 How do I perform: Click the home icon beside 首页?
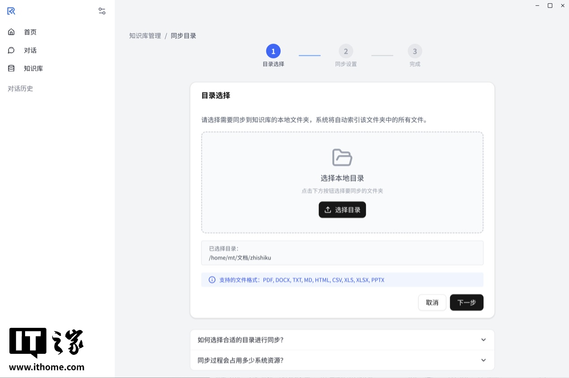click(x=11, y=32)
